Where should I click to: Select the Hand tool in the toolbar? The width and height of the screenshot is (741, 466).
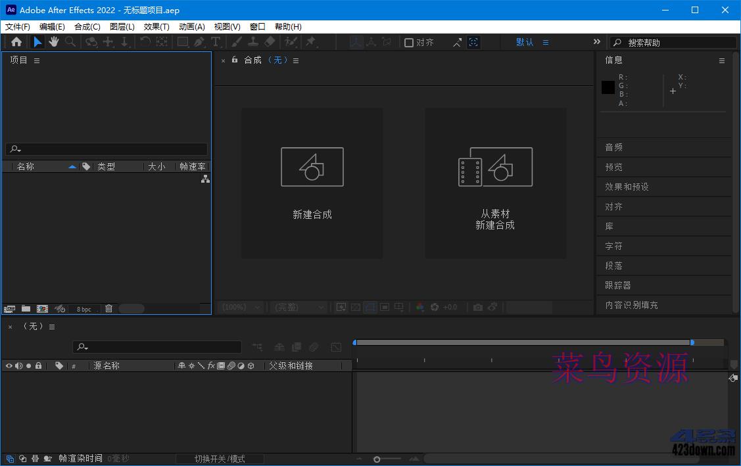(x=54, y=41)
